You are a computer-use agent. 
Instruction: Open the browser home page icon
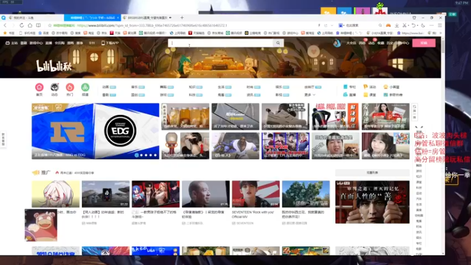coord(30,25)
